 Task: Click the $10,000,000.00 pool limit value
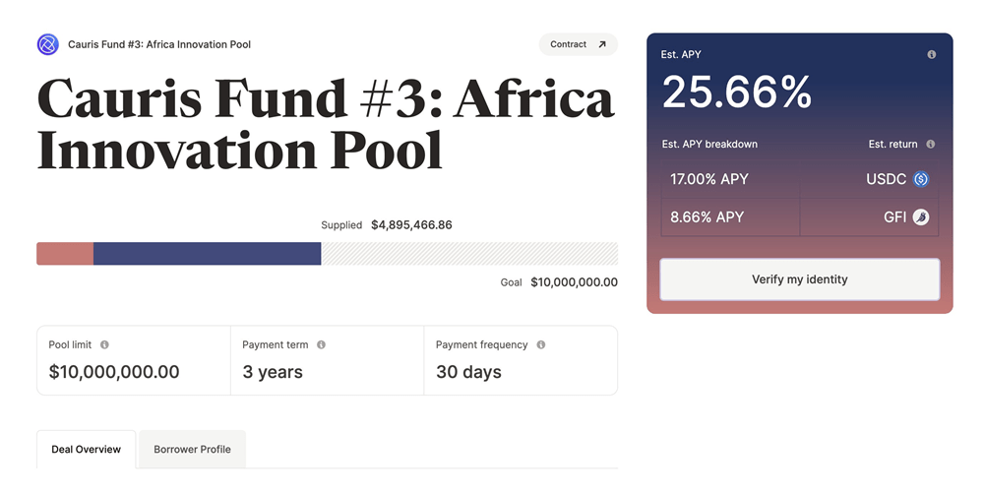[114, 373]
